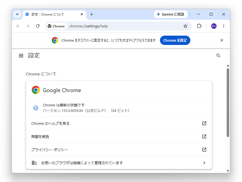Screen dimensions: 242x182
Task: Open Chrome のヘルプを見る link
Action: pos(119,123)
